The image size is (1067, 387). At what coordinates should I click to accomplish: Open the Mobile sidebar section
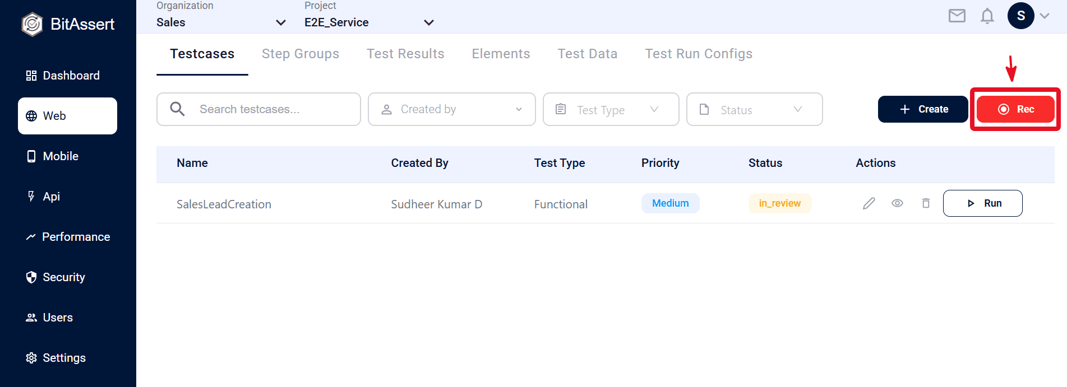point(67,156)
